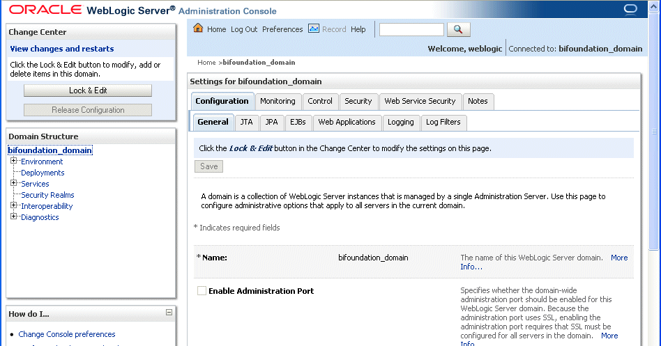Click the Home house icon
661x346 pixels.
(x=198, y=29)
